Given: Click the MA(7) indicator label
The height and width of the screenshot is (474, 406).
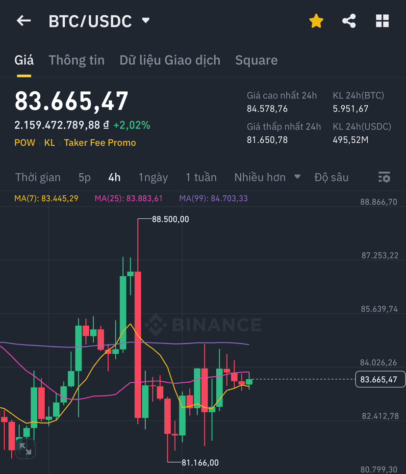Looking at the screenshot, I should [46, 198].
